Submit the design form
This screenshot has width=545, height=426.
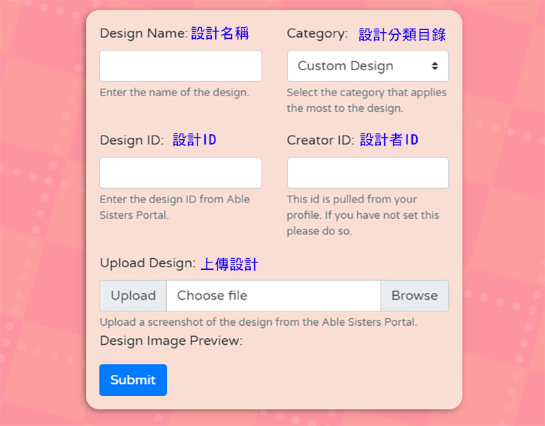[x=133, y=380]
